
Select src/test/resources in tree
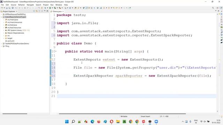14,28
